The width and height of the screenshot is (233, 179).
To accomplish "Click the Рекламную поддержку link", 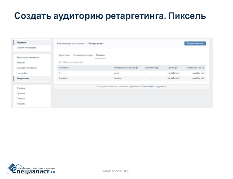I will pyautogui.click(x=154, y=87).
